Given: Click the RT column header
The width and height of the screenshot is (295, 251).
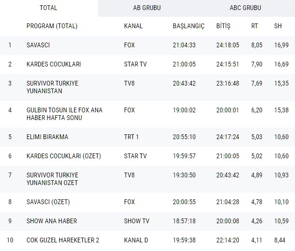Looking at the screenshot, I should point(254,26).
